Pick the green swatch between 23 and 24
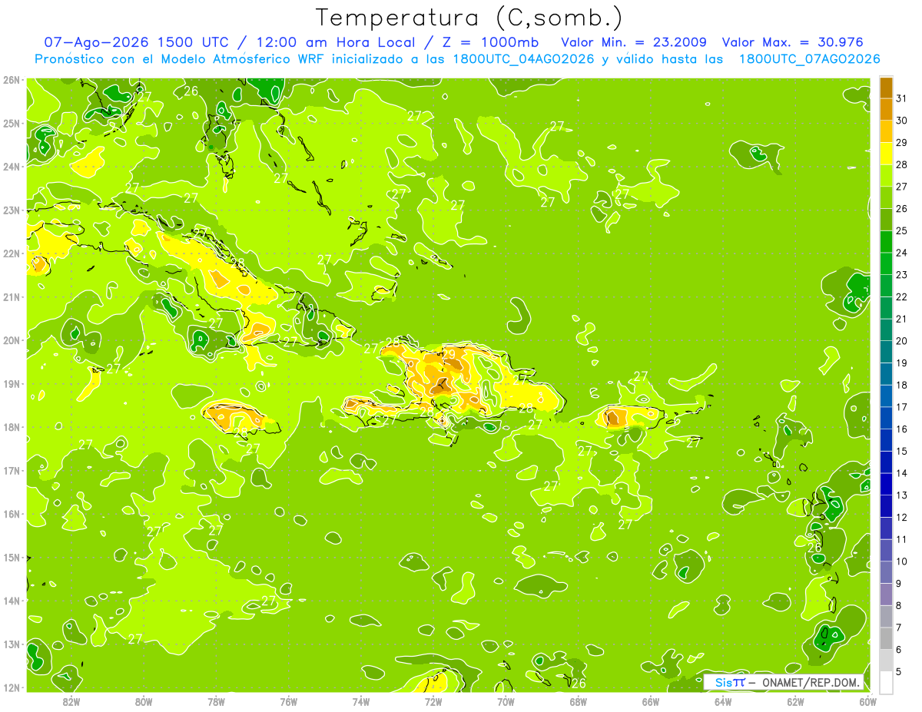922x712 pixels. click(886, 263)
